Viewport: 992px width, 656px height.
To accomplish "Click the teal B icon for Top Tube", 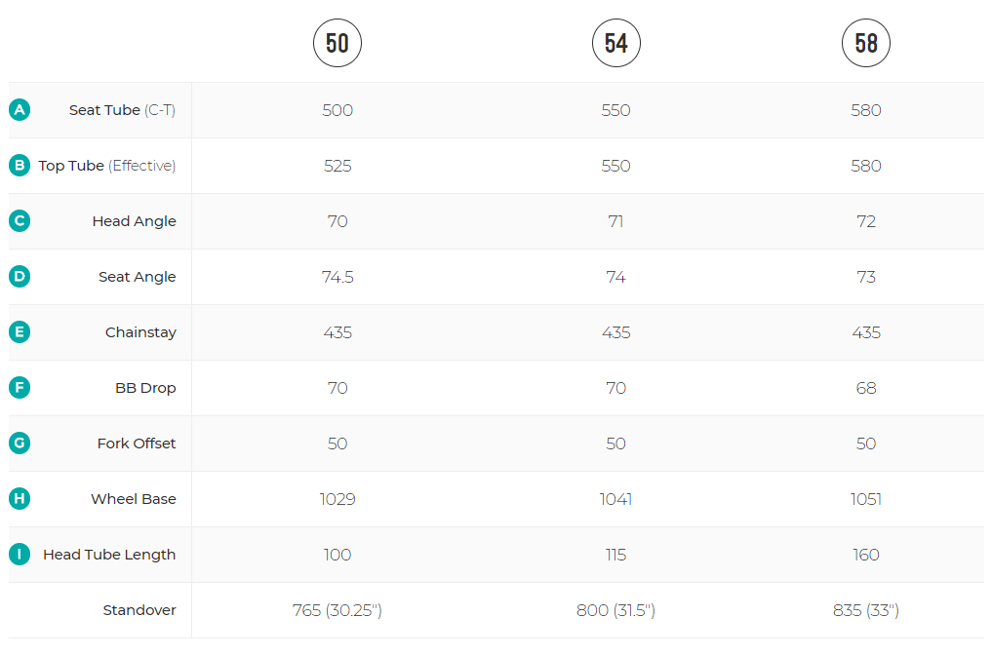I will tap(20, 166).
